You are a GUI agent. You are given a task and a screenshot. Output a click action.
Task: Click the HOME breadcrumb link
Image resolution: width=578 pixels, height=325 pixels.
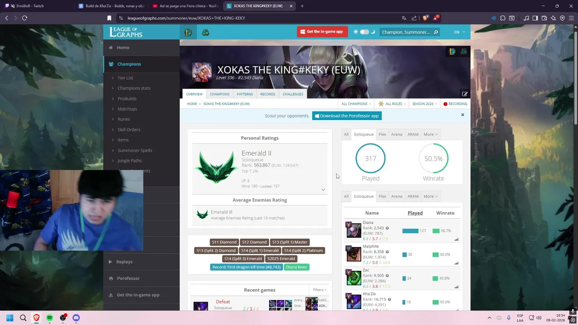[x=192, y=104]
